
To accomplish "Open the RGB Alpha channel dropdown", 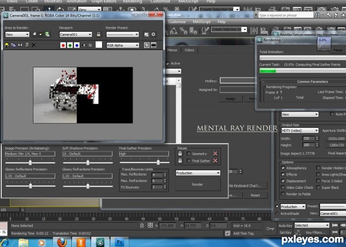I will point(123,45).
